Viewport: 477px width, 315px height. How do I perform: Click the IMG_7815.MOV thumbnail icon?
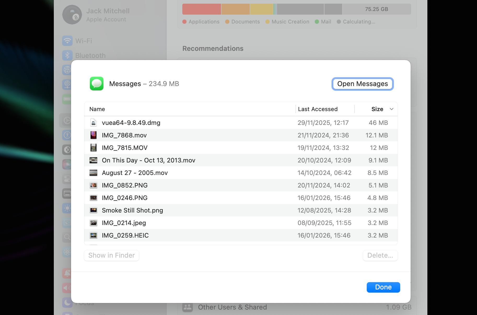(94, 148)
